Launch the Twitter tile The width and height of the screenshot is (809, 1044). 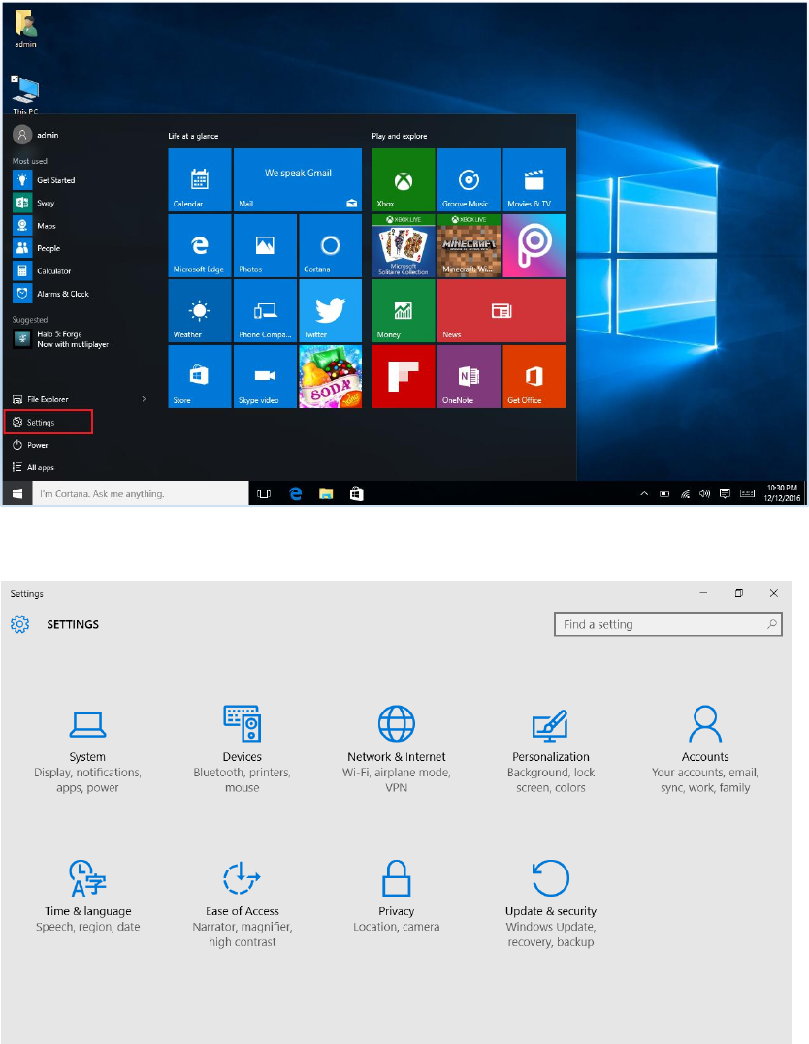tap(330, 311)
